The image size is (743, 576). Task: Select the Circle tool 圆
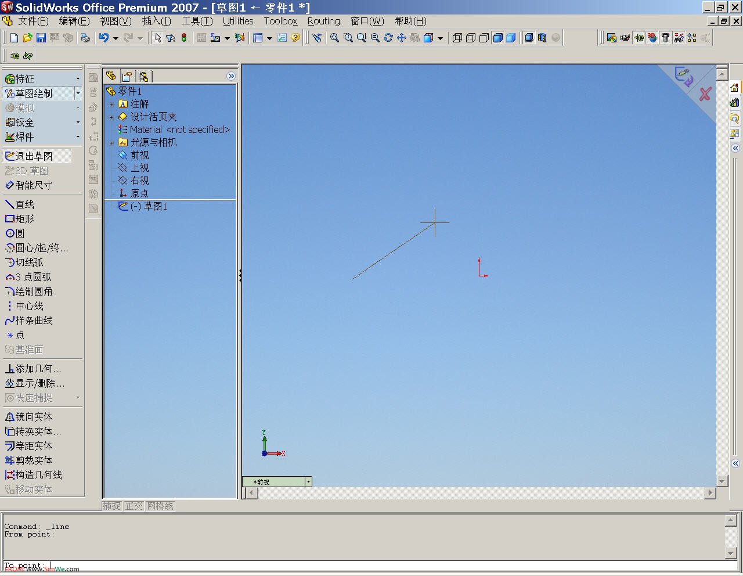[x=15, y=233]
